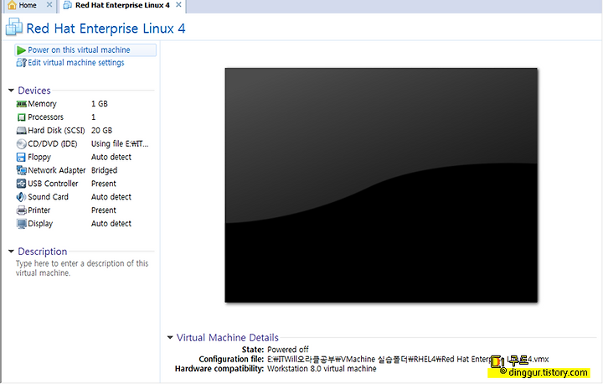This screenshot has height=384, width=603.
Task: Collapse the Virtual Machine Details section
Action: pyautogui.click(x=170, y=337)
